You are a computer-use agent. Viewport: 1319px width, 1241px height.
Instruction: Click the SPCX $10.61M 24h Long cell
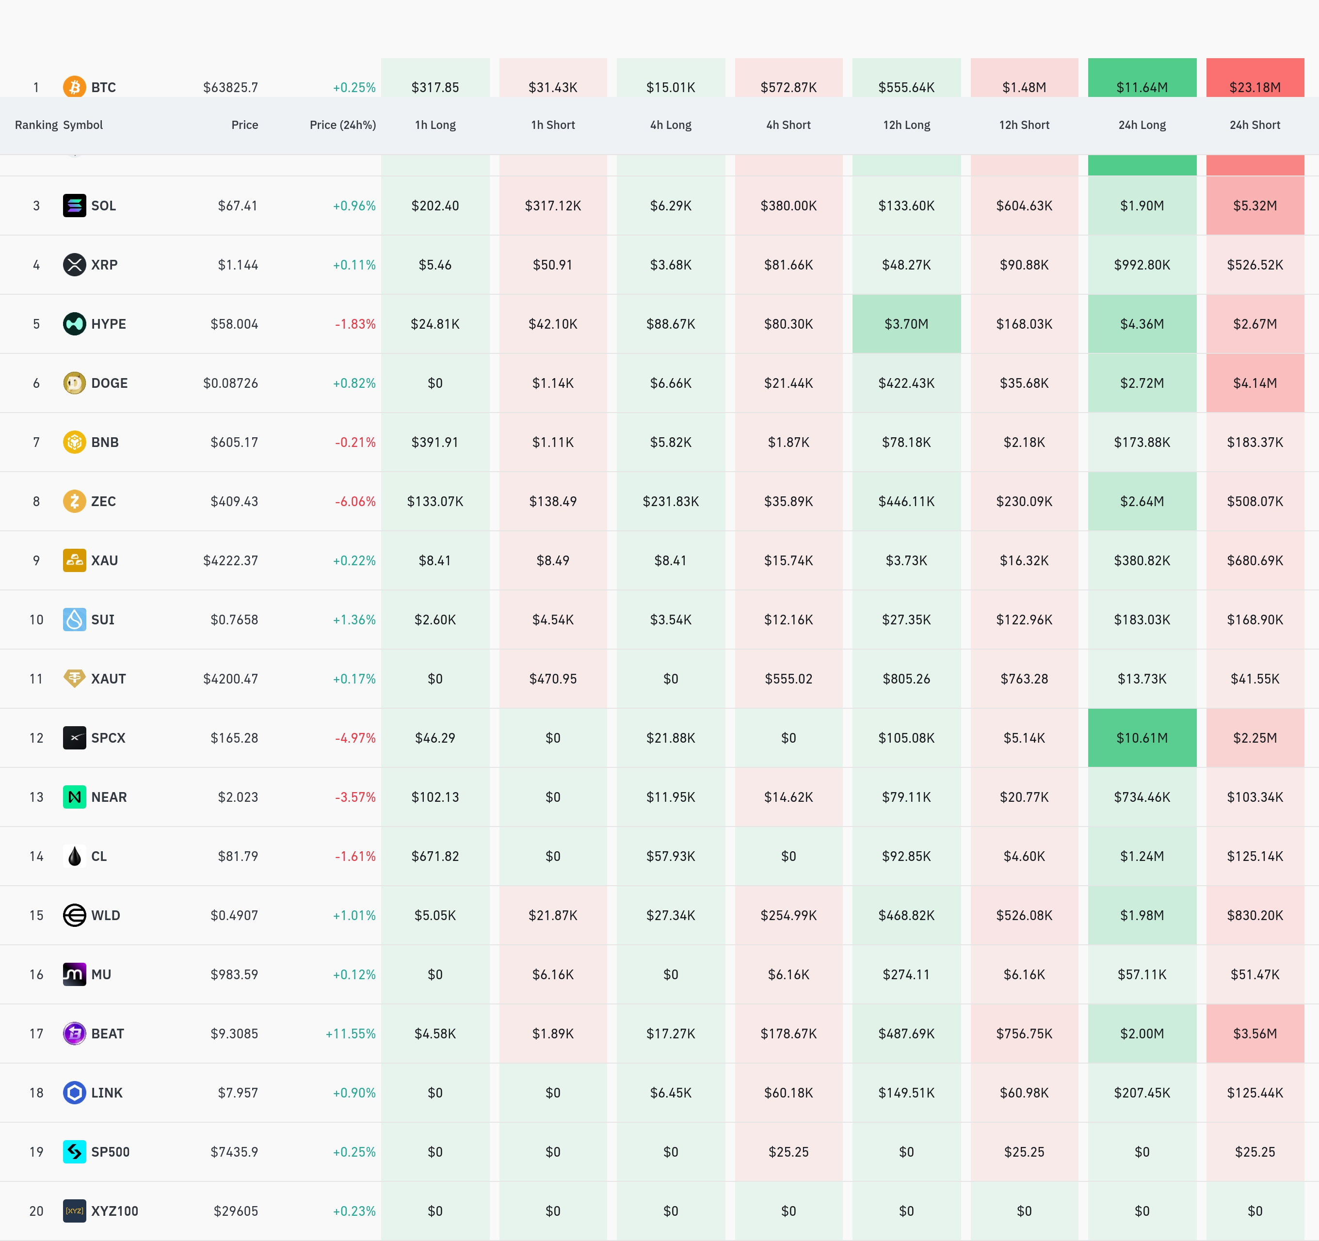coord(1142,737)
